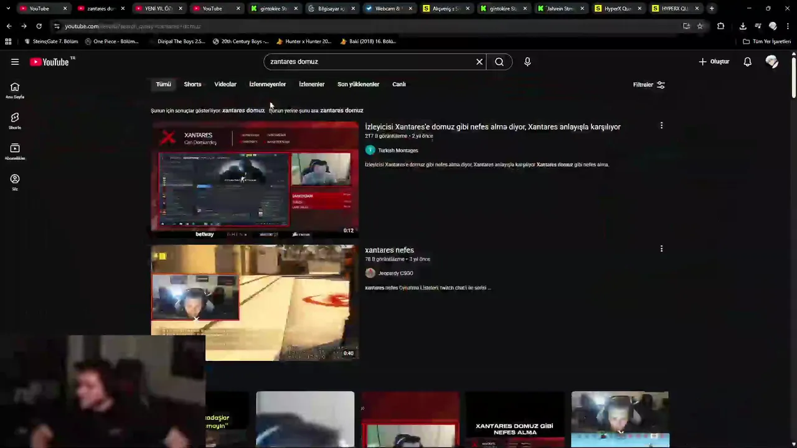Select the Canlı filter chip
Screen dimensions: 797x448
point(399,84)
